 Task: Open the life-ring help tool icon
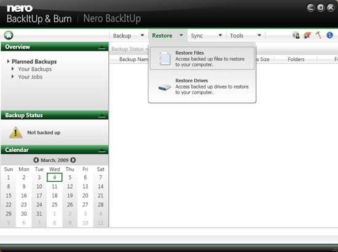(307, 35)
